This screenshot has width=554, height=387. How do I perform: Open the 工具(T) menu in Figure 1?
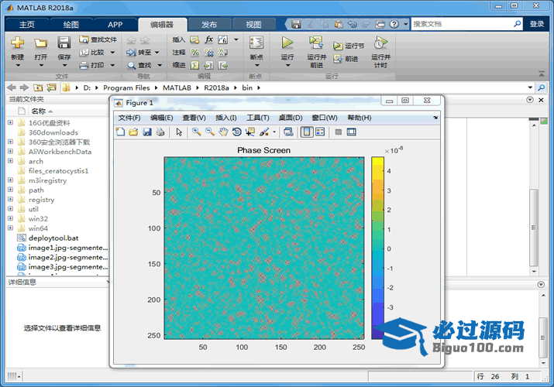pyautogui.click(x=258, y=118)
